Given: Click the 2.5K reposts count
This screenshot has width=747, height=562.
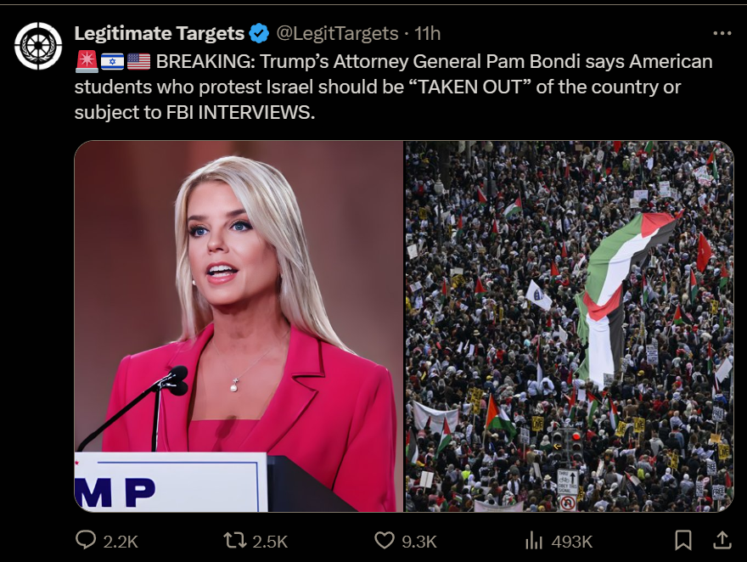Looking at the screenshot, I should (270, 542).
